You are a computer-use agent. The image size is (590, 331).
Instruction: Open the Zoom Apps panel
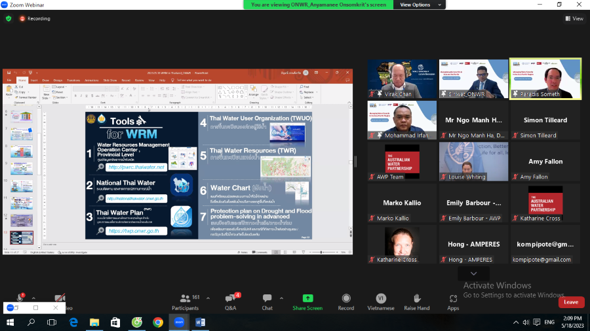(453, 301)
